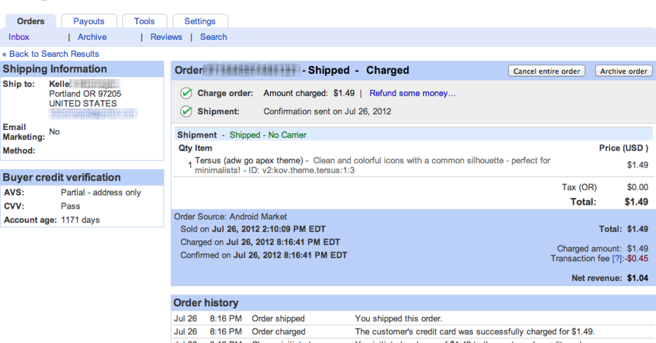Open the transaction fee [?] help link
Image resolution: width=656 pixels, height=343 pixels.
point(617,258)
